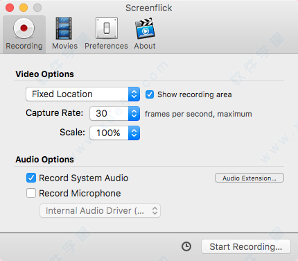
Task: Enable Record Microphone checkbox
Action: (x=31, y=193)
